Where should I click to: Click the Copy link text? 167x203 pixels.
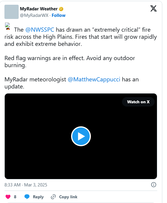point(68,197)
